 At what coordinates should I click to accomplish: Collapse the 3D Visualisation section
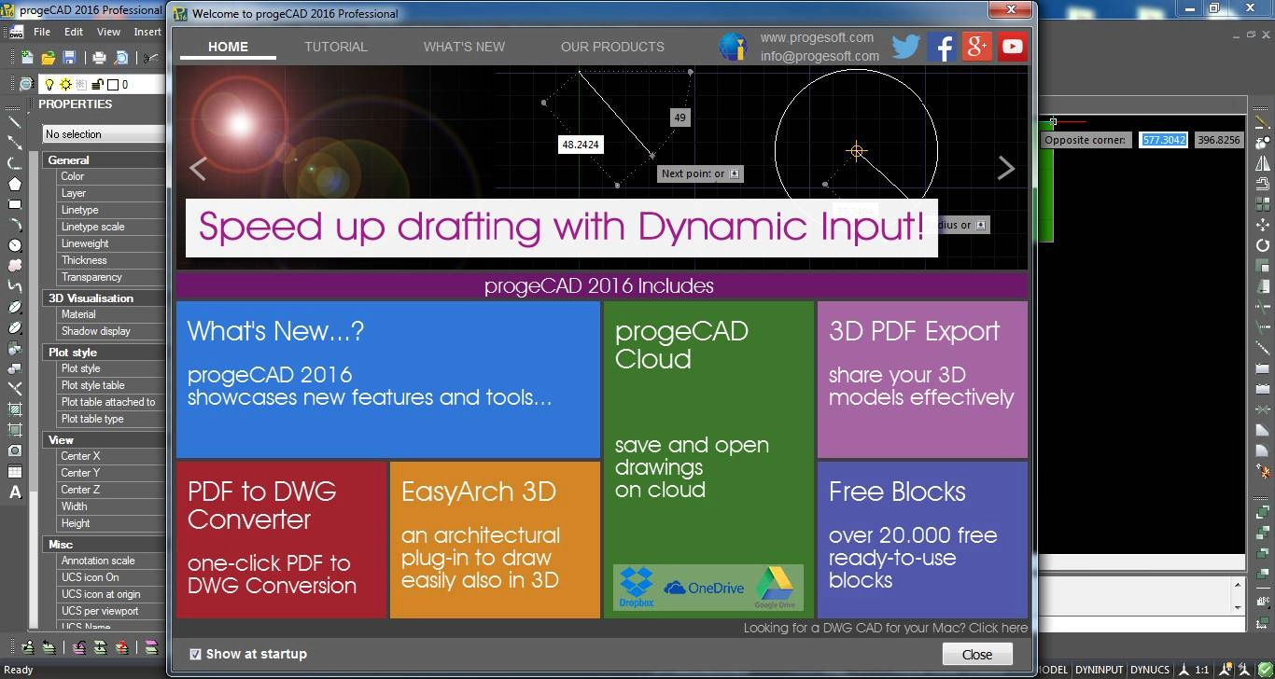click(x=105, y=298)
